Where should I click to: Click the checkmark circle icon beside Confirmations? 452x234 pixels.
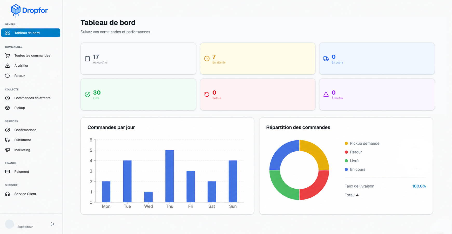[8, 130]
